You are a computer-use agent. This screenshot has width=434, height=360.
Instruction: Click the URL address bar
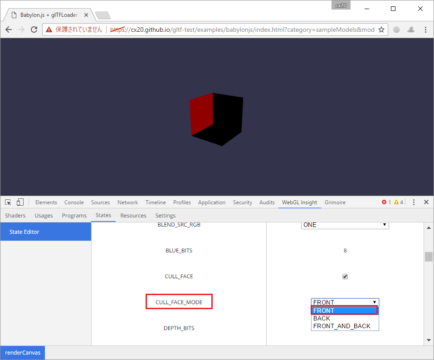[249, 30]
